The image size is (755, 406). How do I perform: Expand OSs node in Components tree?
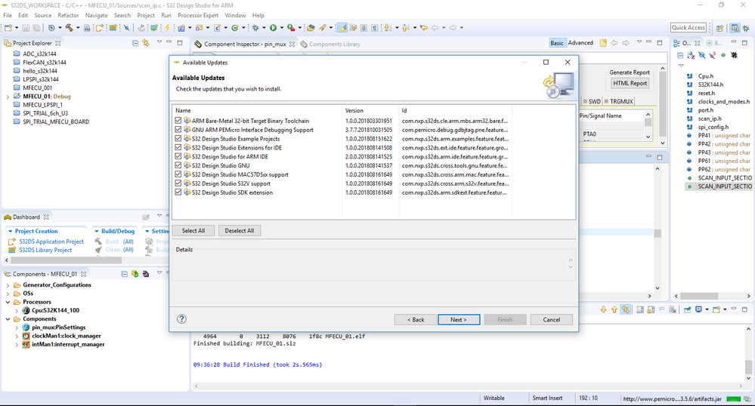(x=8, y=294)
